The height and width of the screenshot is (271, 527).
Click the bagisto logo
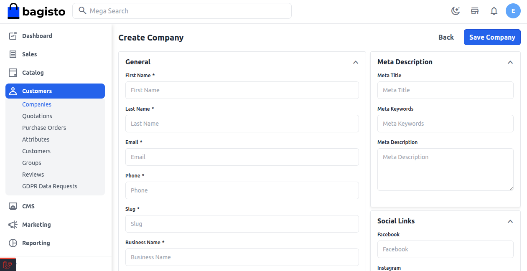(x=36, y=11)
